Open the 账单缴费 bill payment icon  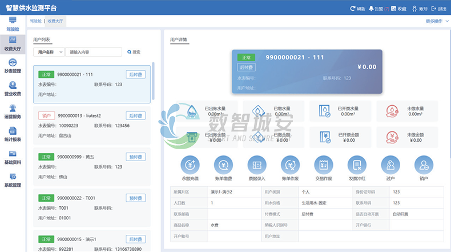(x=224, y=165)
